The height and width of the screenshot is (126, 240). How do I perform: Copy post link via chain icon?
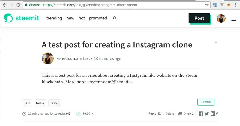(217, 113)
